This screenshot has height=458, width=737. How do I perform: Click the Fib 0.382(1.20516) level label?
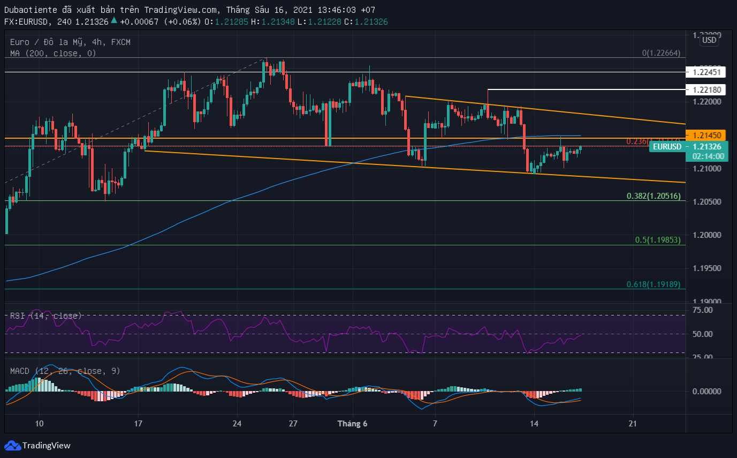click(654, 196)
